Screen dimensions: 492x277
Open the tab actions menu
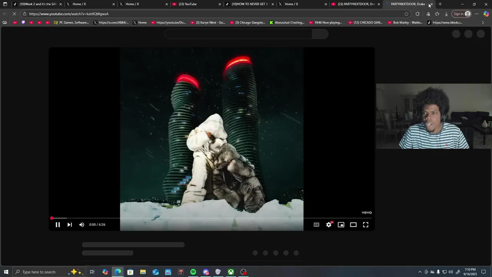[5, 4]
